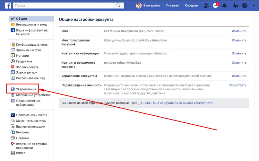Click language icon beside Язык и регион
Screen dimensions: 259x161
point(13,72)
